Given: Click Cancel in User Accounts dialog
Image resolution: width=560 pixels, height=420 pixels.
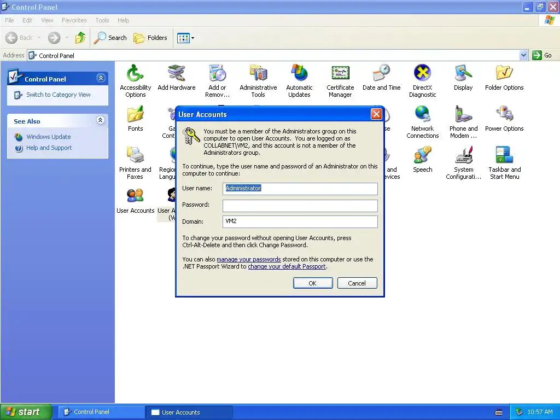Looking at the screenshot, I should 357,283.
